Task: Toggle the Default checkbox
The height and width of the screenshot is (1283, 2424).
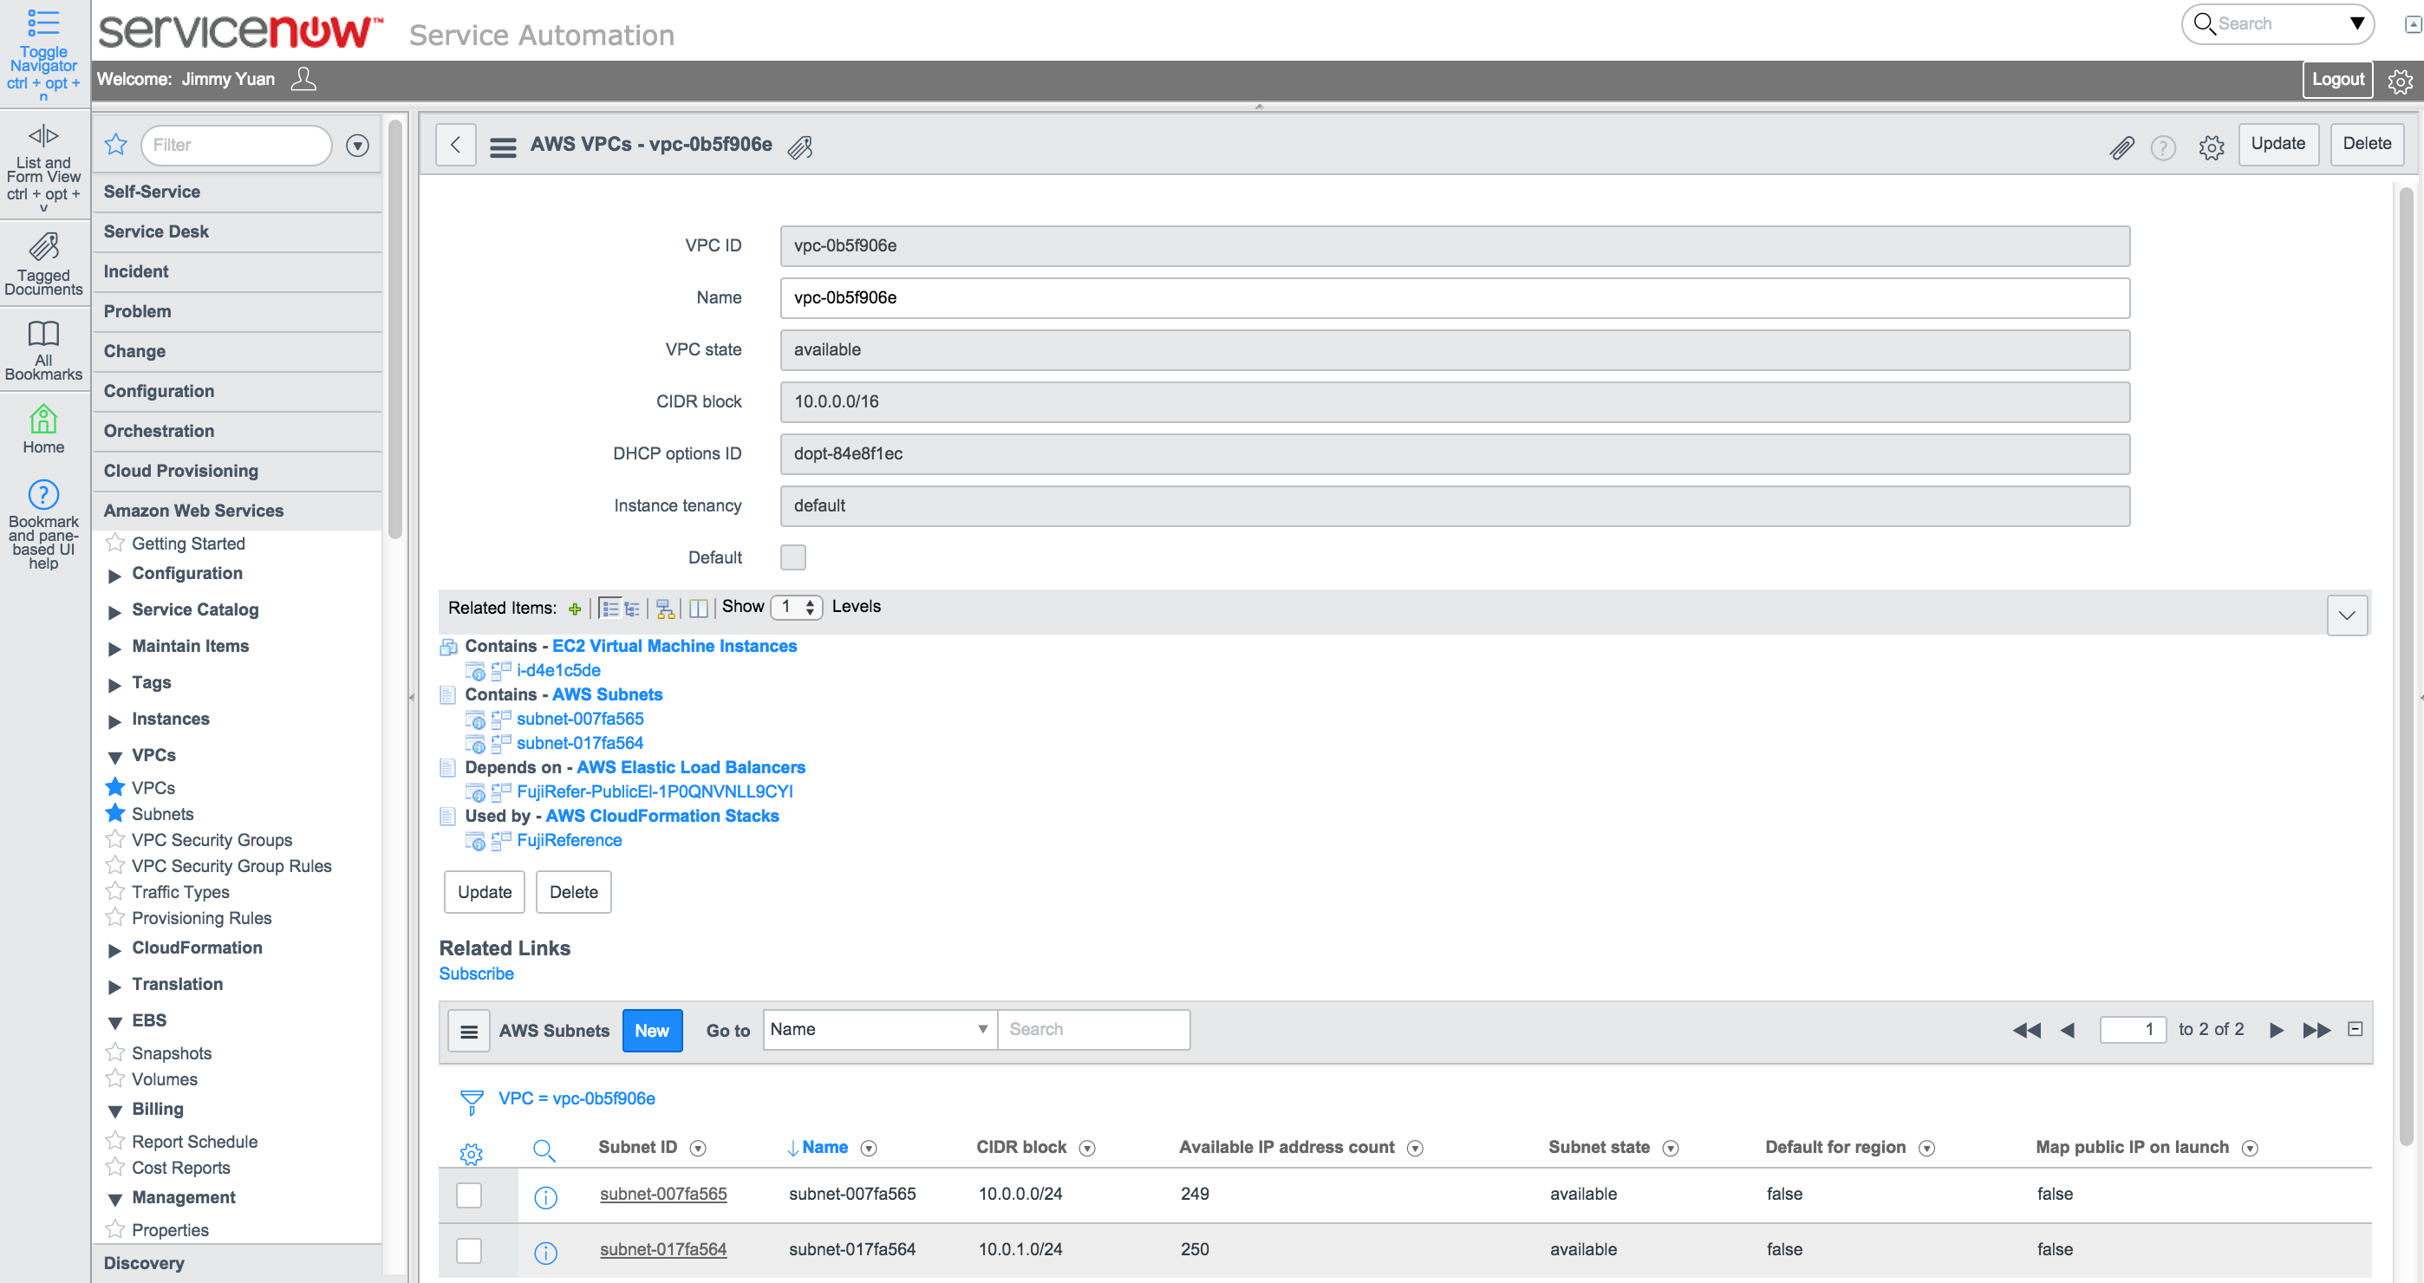Action: tap(792, 557)
